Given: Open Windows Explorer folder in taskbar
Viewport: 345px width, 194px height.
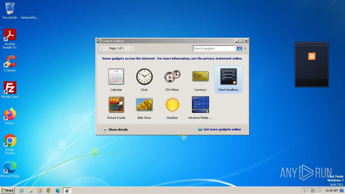Looking at the screenshot, I should 30,190.
